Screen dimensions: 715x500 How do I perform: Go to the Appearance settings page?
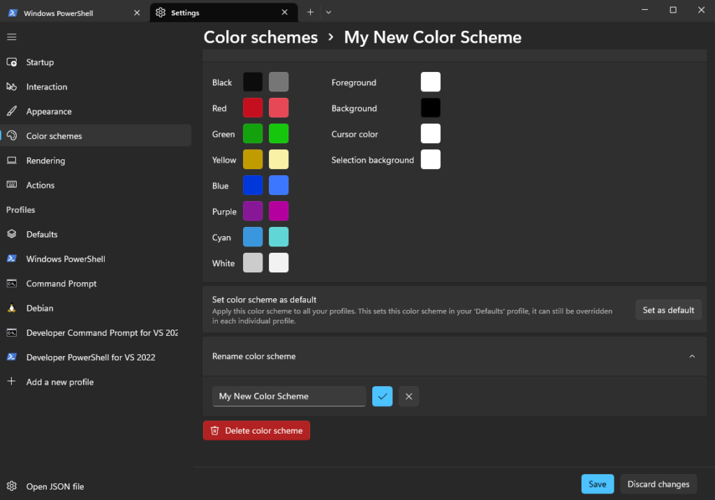click(49, 112)
